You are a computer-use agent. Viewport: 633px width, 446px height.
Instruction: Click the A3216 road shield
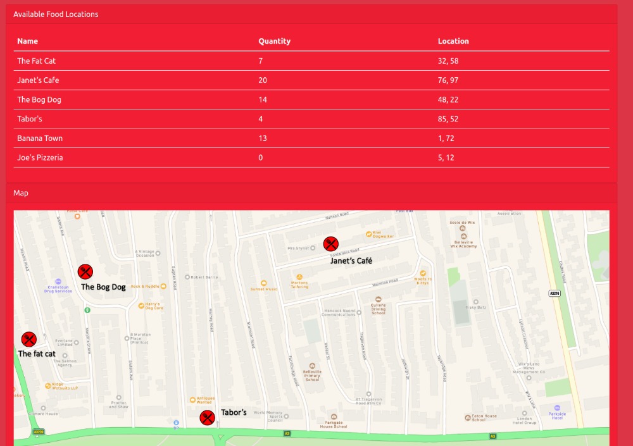[555, 293]
